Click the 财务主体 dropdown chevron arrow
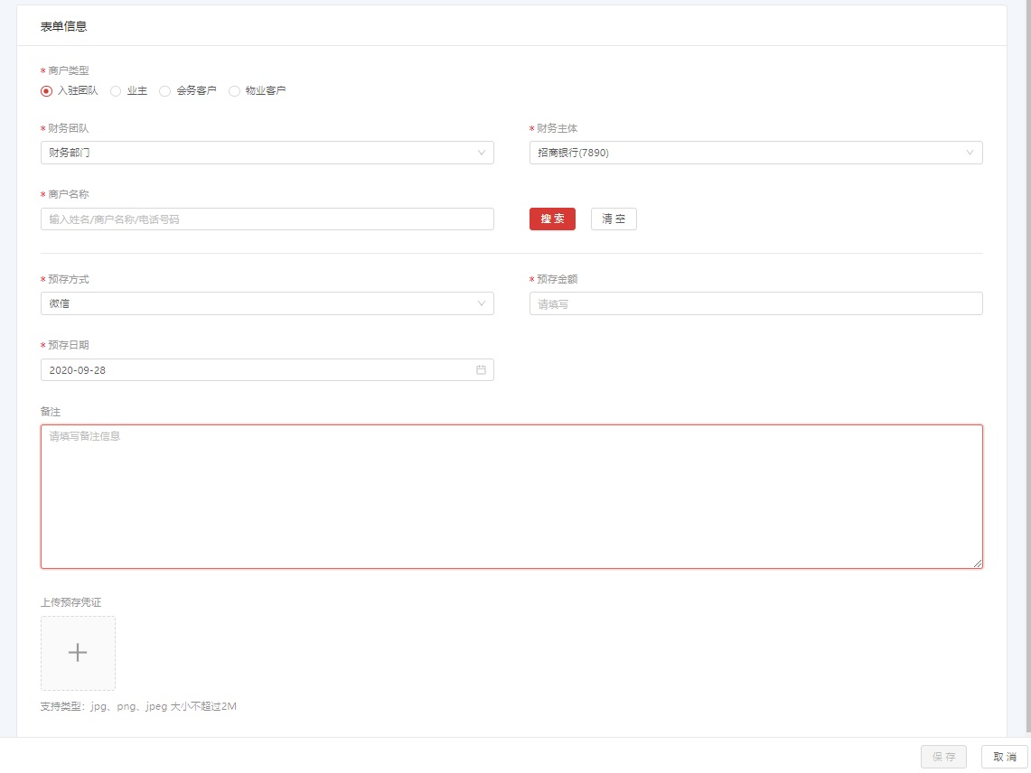The image size is (1031, 773). (x=970, y=153)
